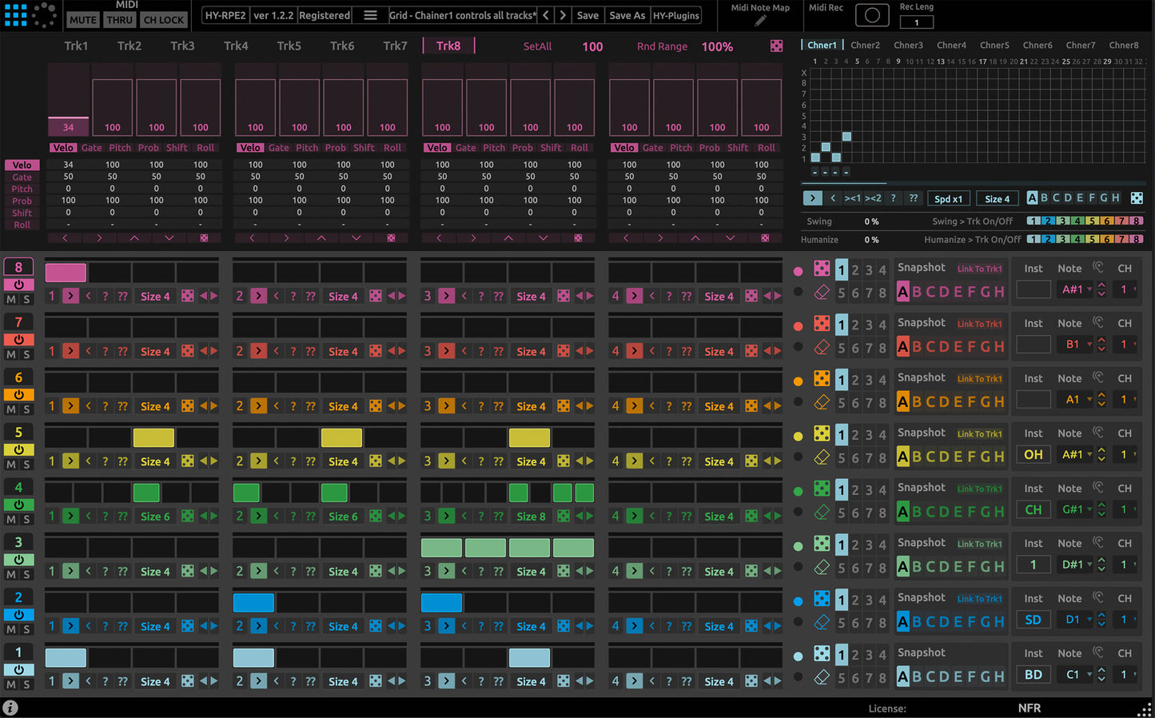The width and height of the screenshot is (1155, 718).
Task: Open the Note dropdown showing G#1 for track 4
Action: [x=1075, y=509]
